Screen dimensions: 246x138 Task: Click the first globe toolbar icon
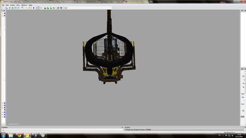(x=58, y=8)
